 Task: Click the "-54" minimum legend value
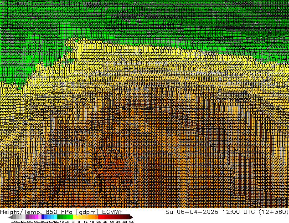14,222
